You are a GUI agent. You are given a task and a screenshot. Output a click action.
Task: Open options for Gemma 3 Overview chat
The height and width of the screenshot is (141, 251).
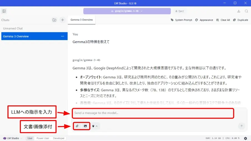(x=63, y=36)
